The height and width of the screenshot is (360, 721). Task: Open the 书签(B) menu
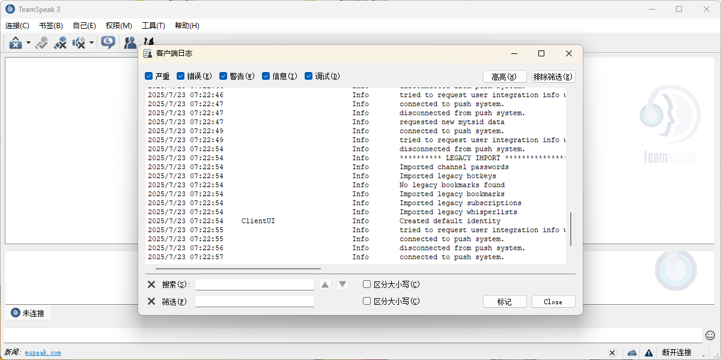point(51,26)
